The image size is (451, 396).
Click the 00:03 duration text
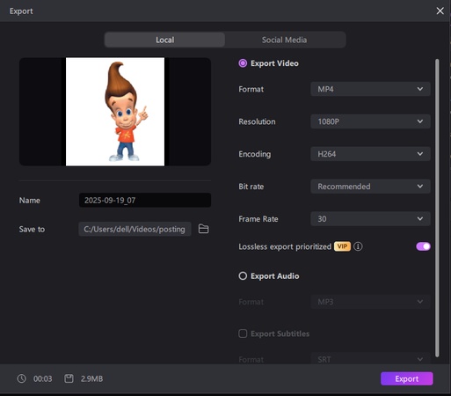pyautogui.click(x=43, y=378)
